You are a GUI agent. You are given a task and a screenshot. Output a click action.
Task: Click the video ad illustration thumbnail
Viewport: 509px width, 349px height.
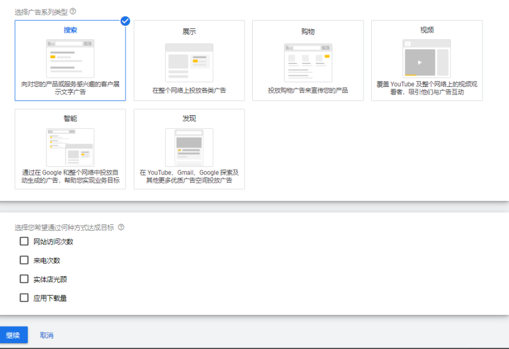tap(427, 59)
